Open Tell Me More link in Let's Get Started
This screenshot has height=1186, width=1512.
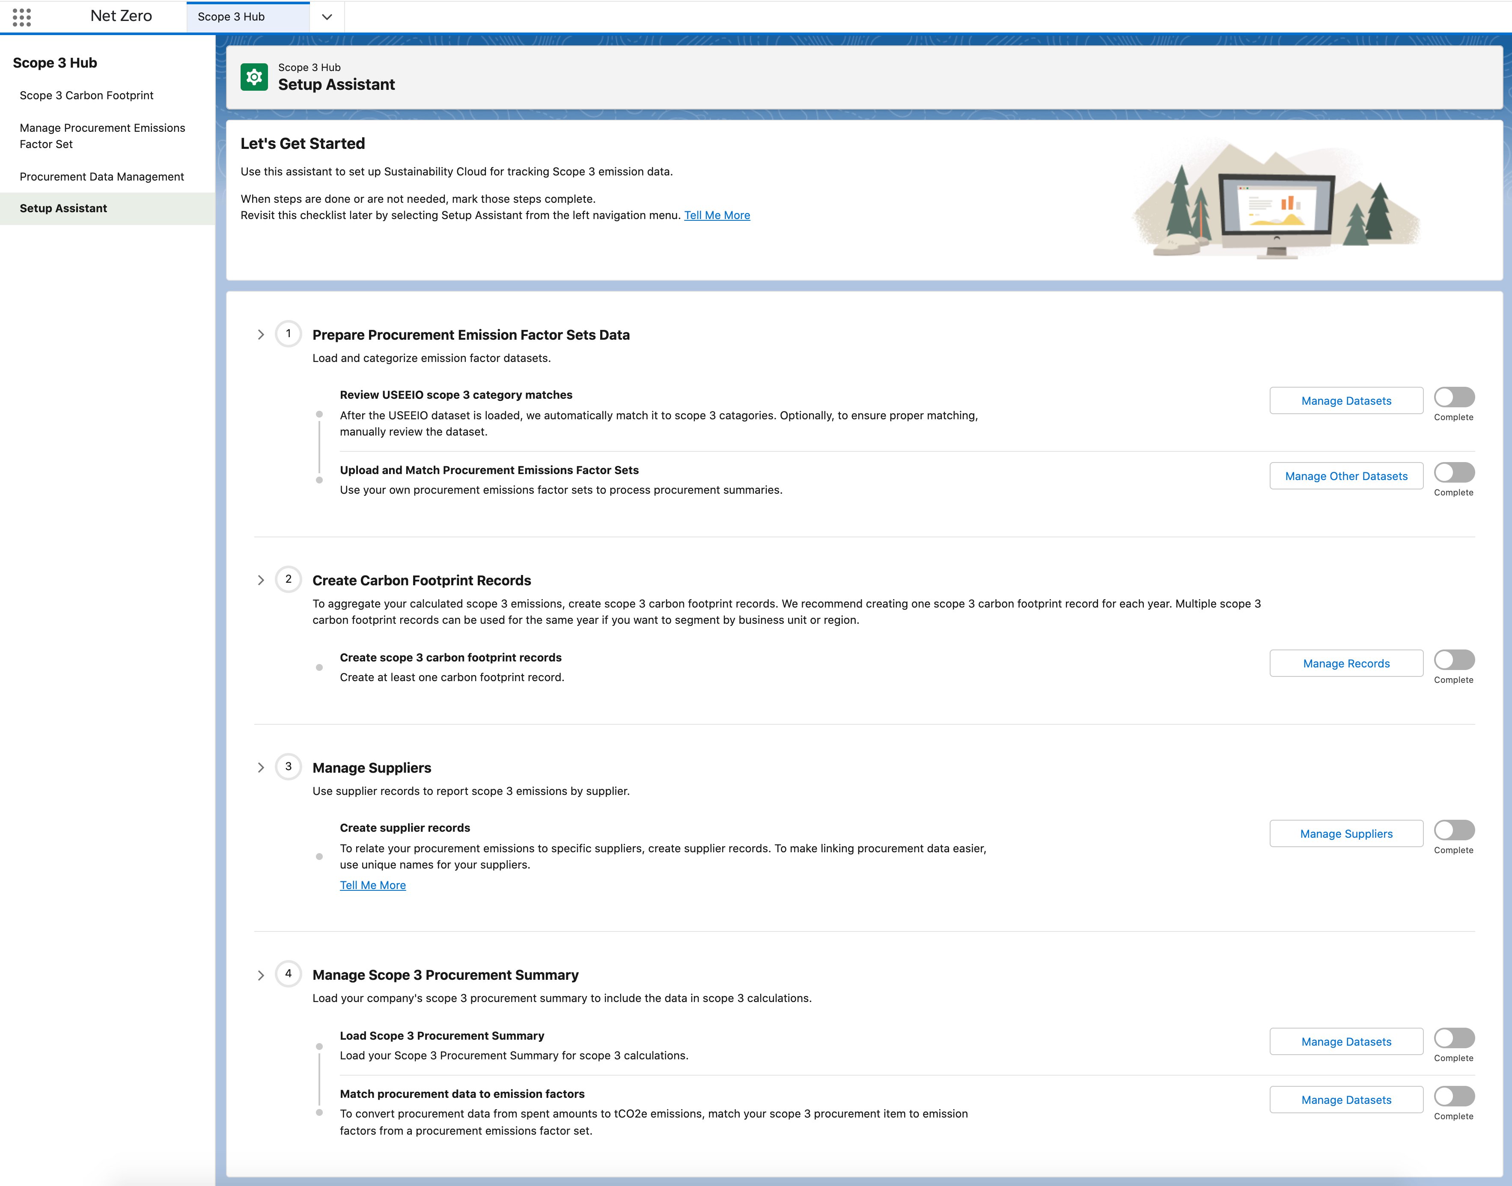tap(717, 215)
